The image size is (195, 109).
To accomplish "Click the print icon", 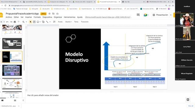I will [15, 22].
